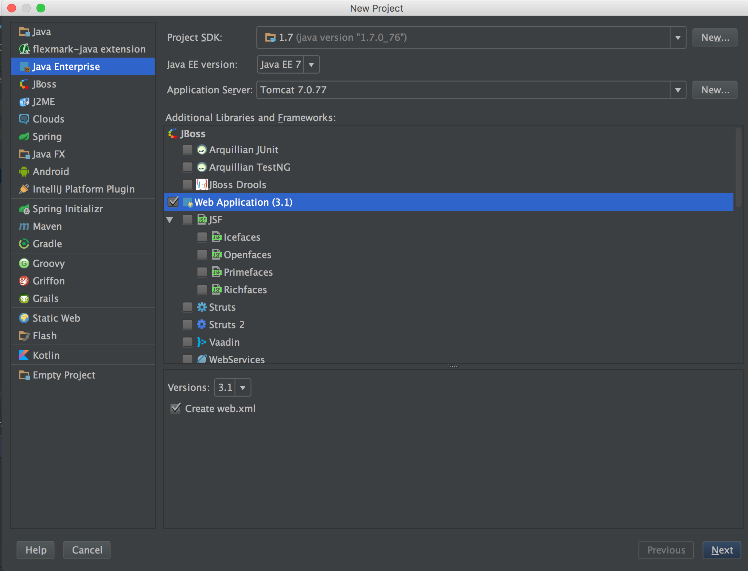Viewport: 748px width, 571px height.
Task: Click the Flash project icon
Action: click(x=24, y=336)
